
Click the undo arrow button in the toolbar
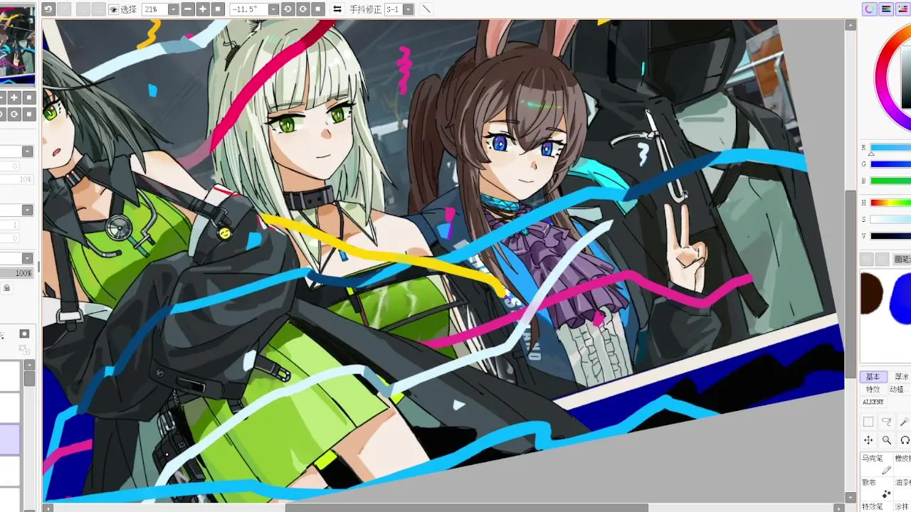tap(48, 9)
